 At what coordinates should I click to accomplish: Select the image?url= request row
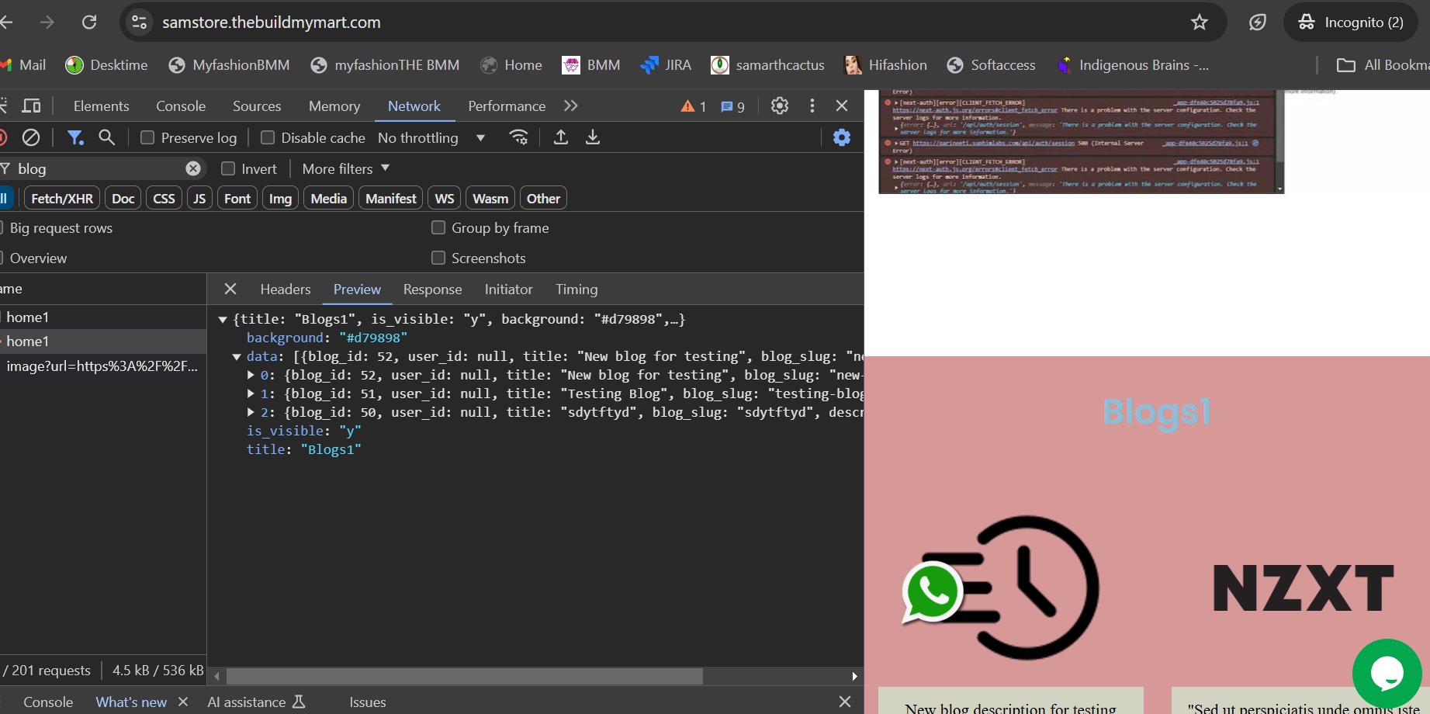click(103, 366)
